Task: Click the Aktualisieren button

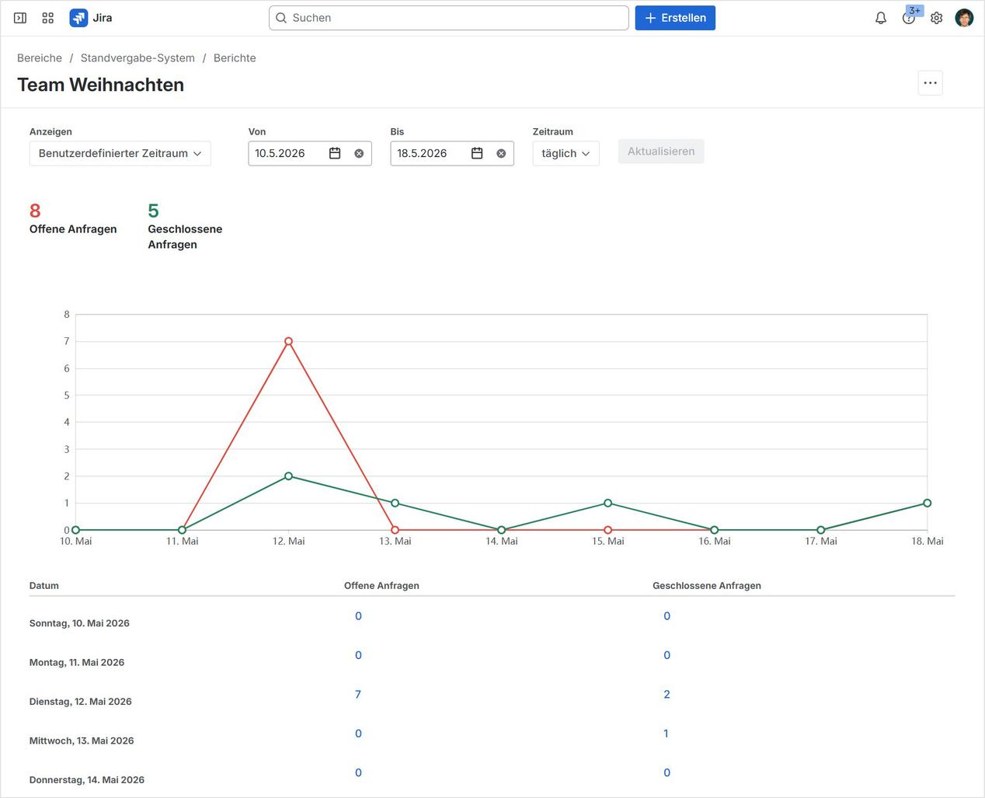Action: (x=661, y=152)
